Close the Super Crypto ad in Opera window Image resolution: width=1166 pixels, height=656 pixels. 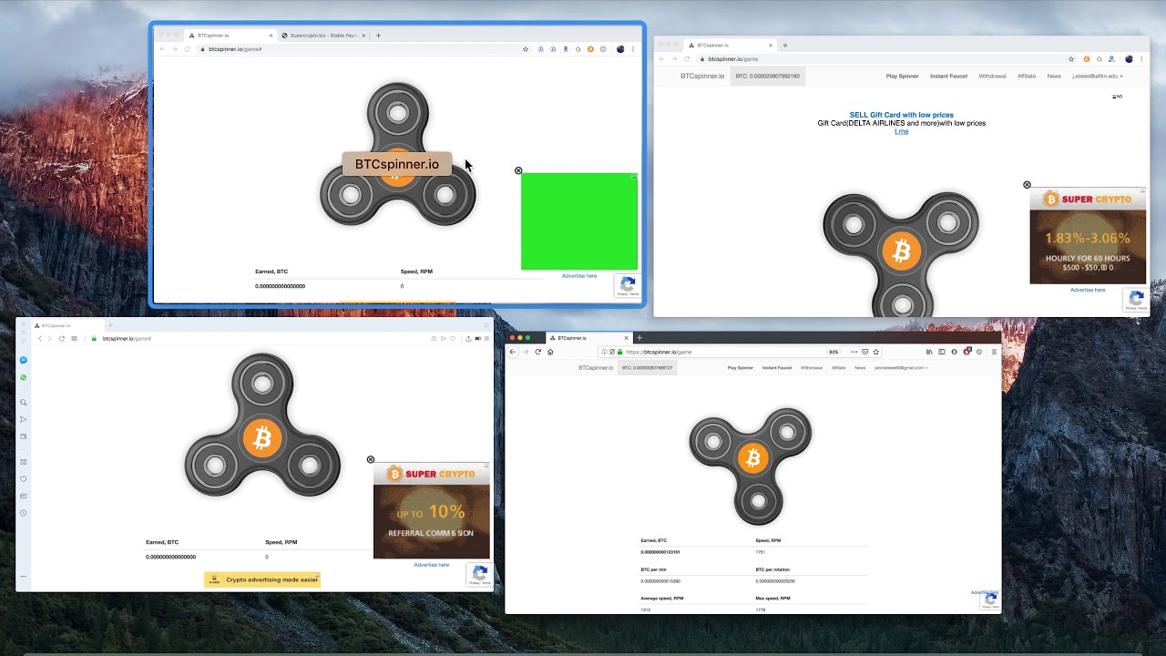371,459
